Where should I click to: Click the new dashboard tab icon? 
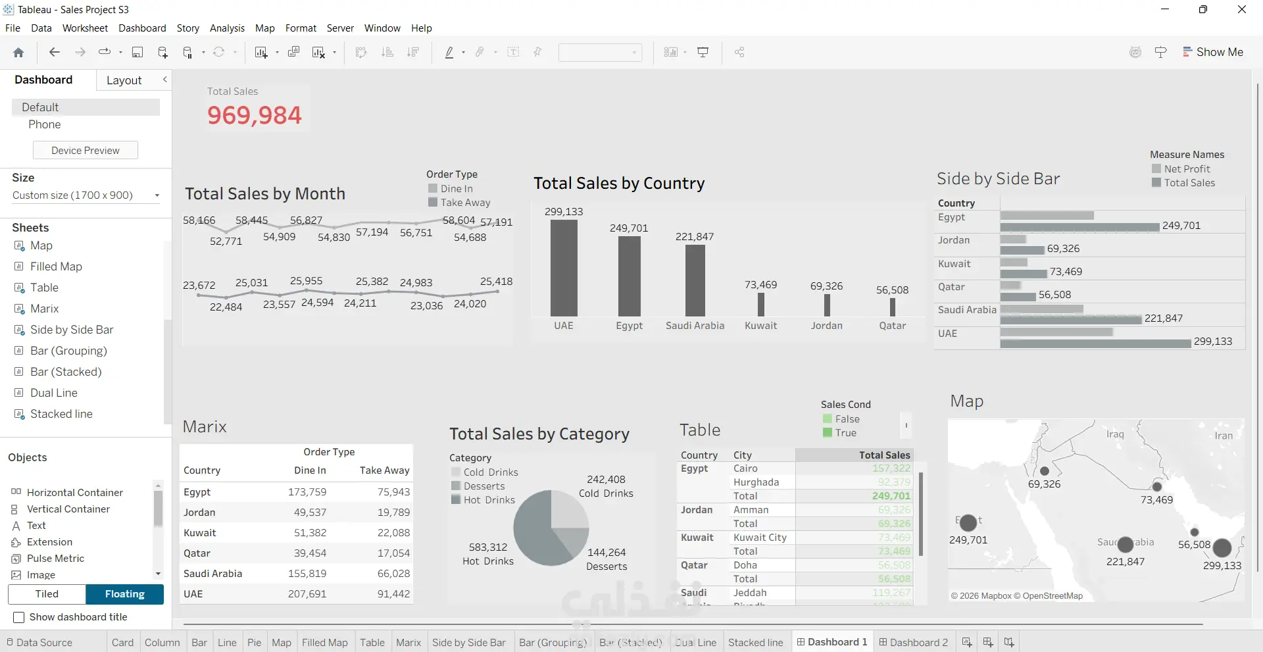(988, 642)
